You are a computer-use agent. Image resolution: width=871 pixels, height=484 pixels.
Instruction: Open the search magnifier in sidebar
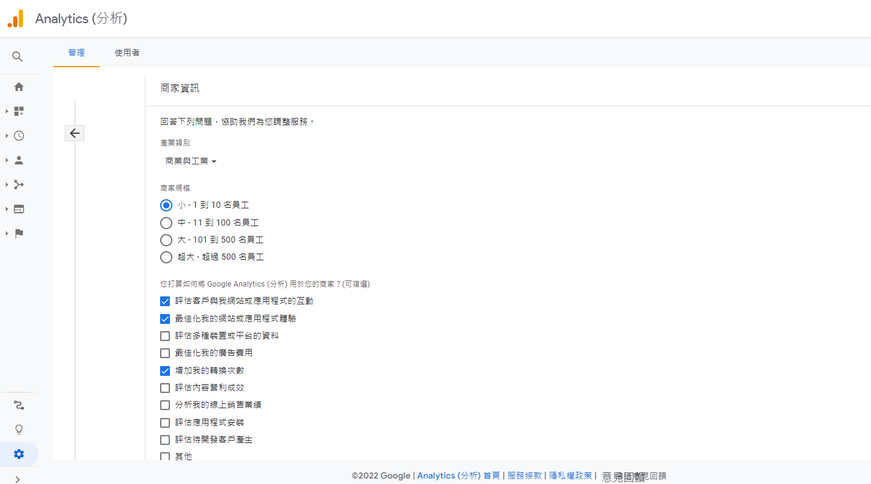point(18,57)
